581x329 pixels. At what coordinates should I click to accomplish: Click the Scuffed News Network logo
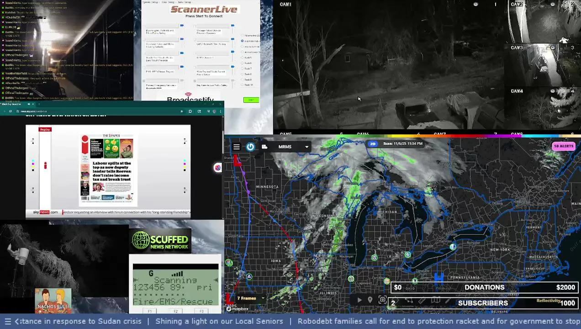tap(160, 240)
